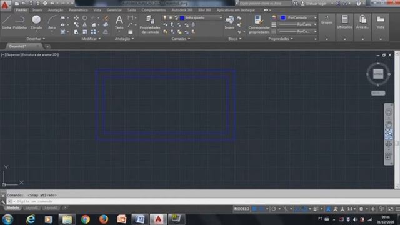
Task: Open the PorCamada color dropdown
Action: [x=315, y=17]
